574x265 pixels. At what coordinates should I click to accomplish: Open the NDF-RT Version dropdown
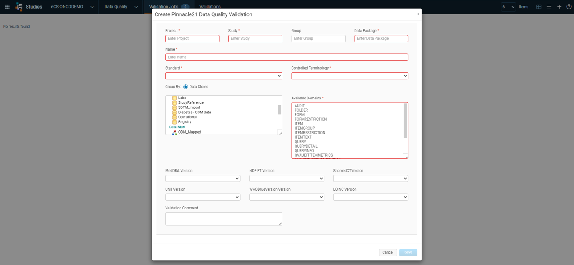tap(287, 178)
